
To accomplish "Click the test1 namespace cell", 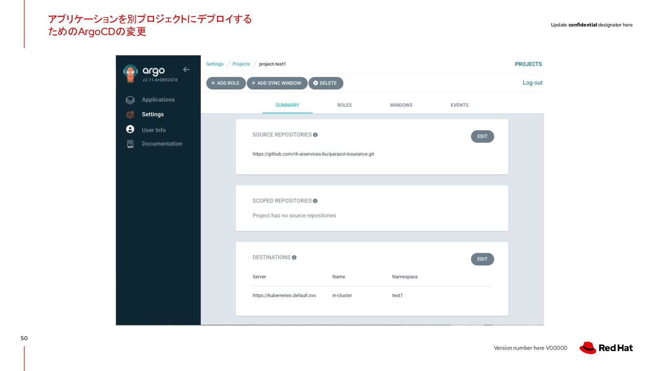I will (397, 295).
